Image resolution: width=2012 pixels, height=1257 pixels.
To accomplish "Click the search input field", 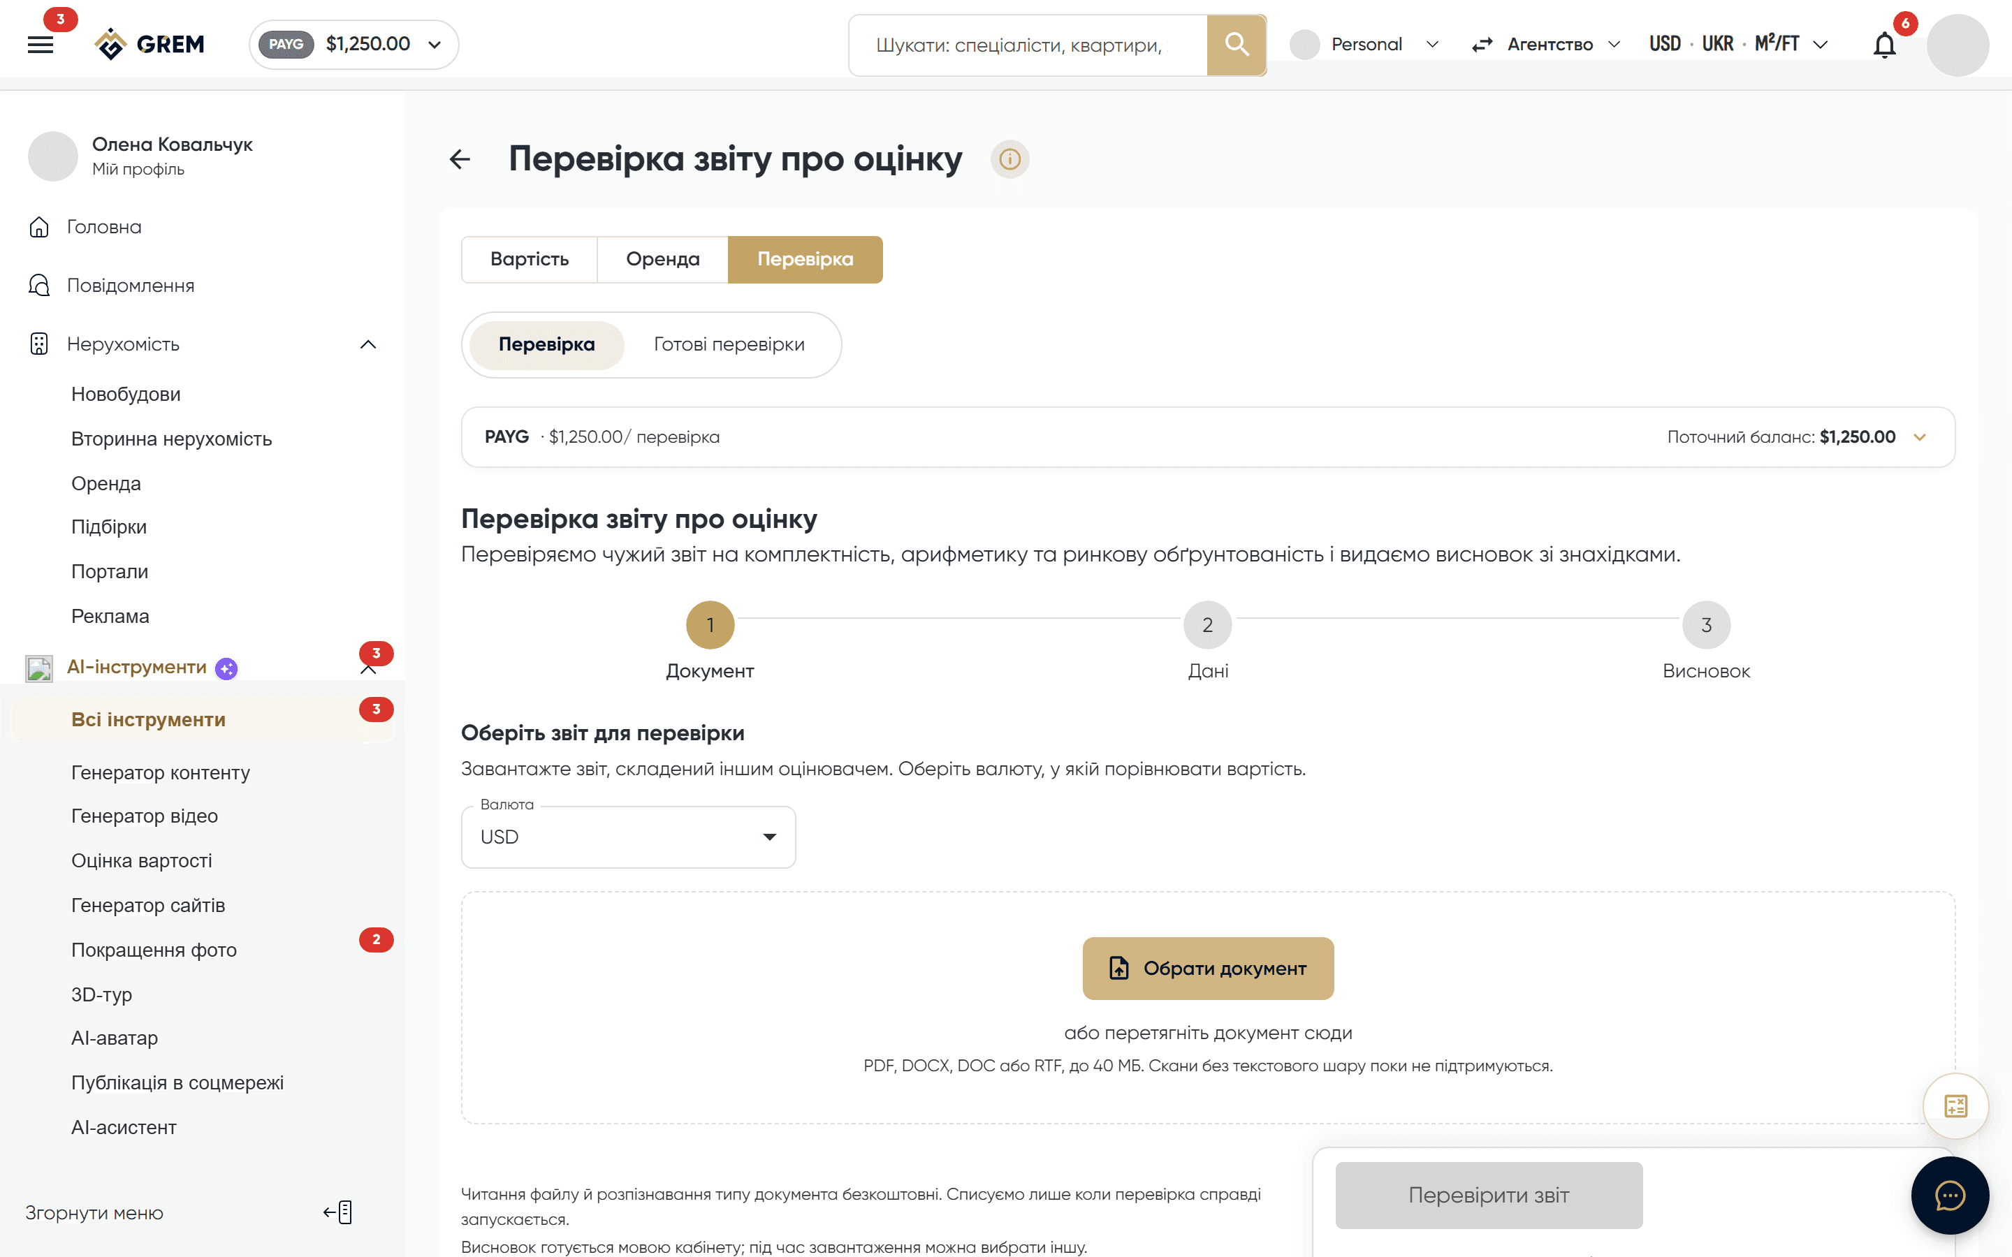I will coord(1028,45).
